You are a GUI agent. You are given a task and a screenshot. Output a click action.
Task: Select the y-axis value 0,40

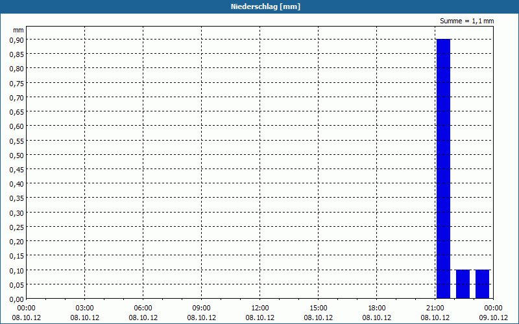click(x=17, y=184)
